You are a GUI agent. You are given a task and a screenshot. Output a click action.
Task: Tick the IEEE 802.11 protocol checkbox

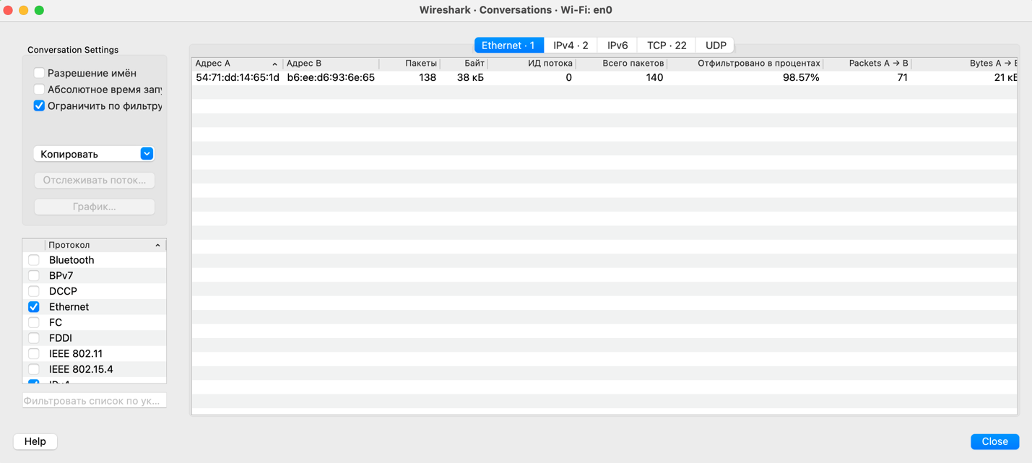pyautogui.click(x=34, y=354)
